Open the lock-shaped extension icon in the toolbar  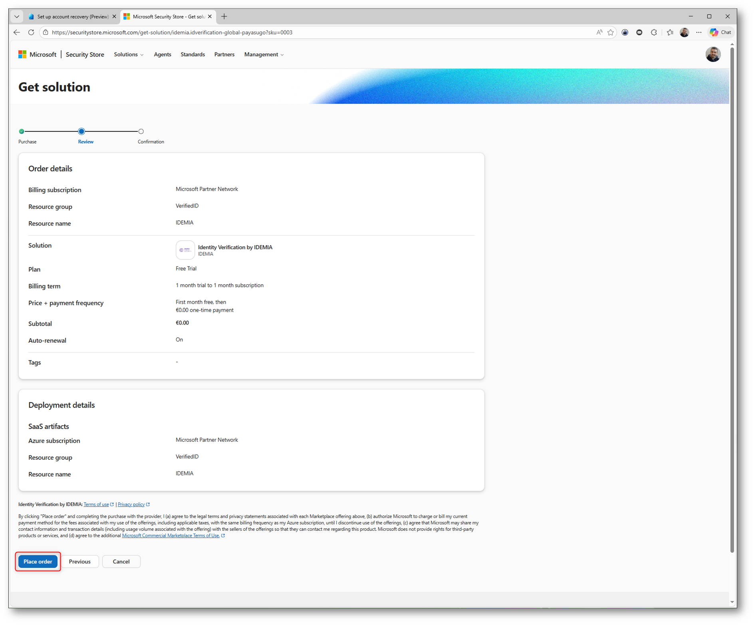pyautogui.click(x=625, y=32)
